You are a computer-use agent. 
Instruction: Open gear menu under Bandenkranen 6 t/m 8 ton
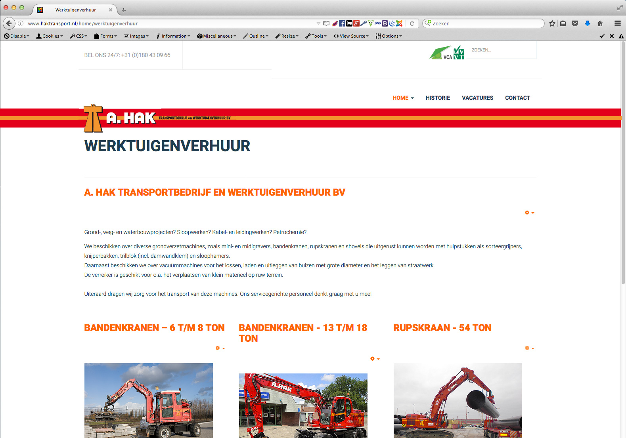220,348
